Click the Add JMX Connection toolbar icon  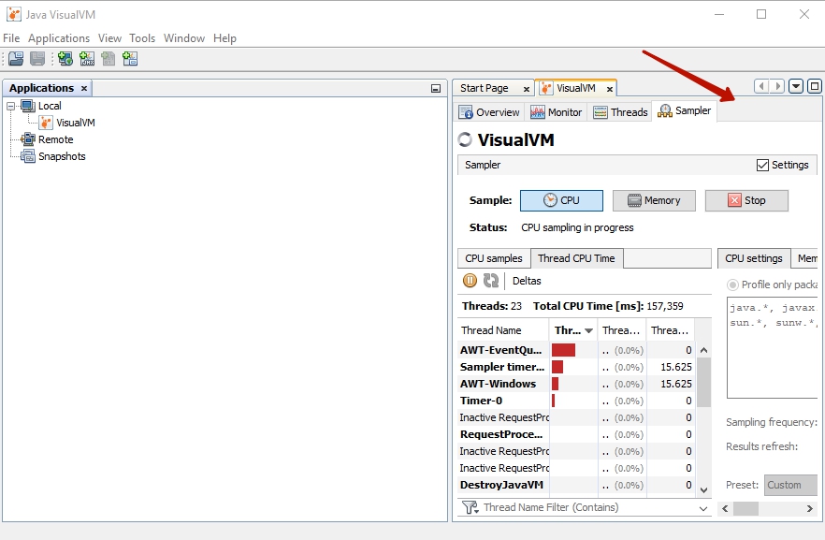coord(86,58)
